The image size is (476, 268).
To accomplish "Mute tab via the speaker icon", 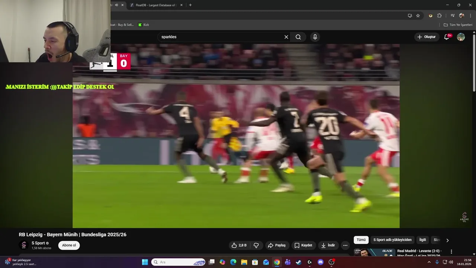I will [x=116, y=5].
